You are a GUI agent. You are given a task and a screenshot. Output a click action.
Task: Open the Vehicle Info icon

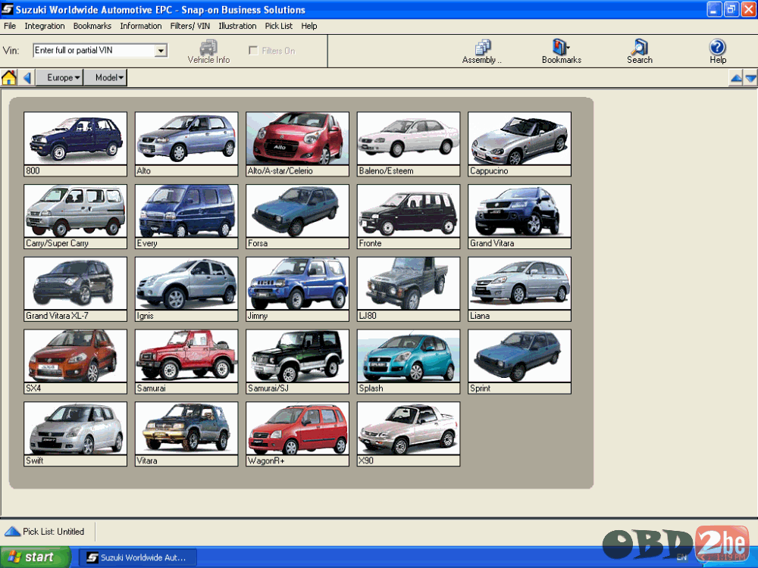tap(209, 51)
